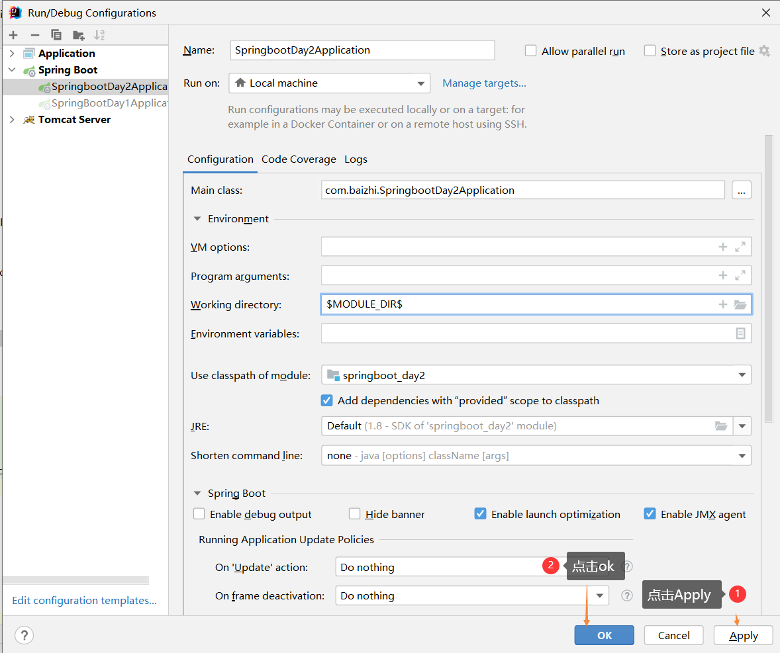Browse folder for Working directory

pyautogui.click(x=740, y=304)
